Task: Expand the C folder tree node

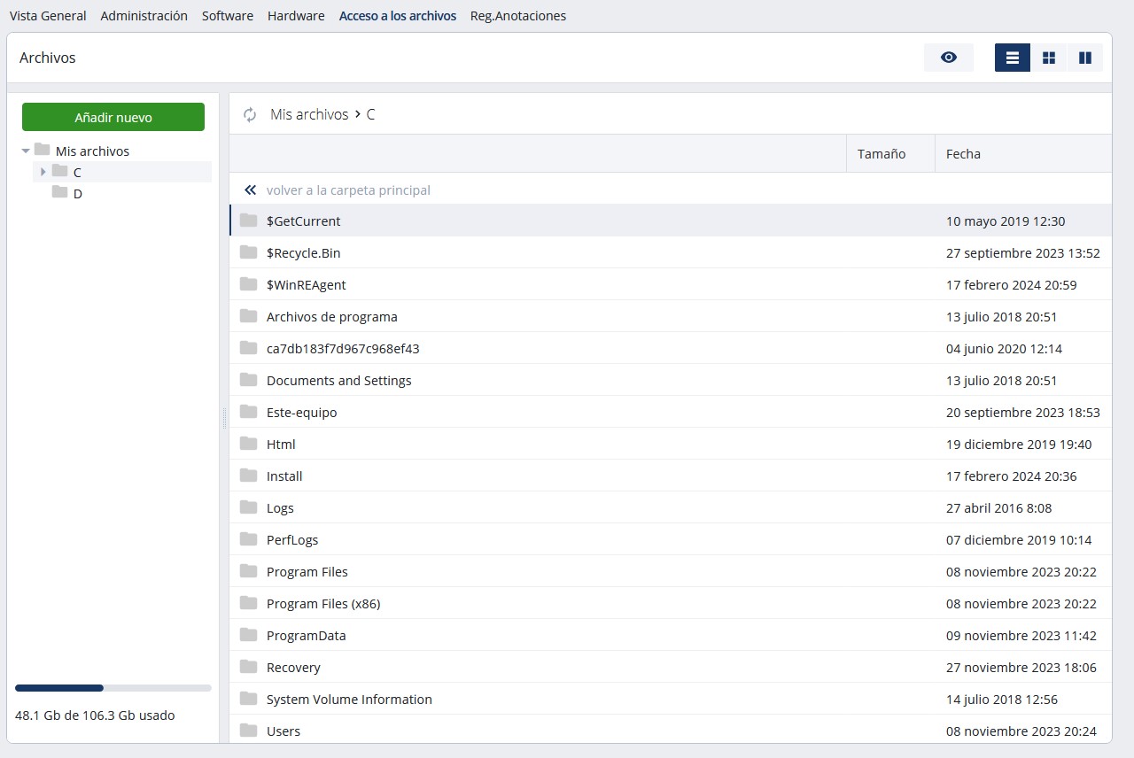Action: pyautogui.click(x=43, y=172)
